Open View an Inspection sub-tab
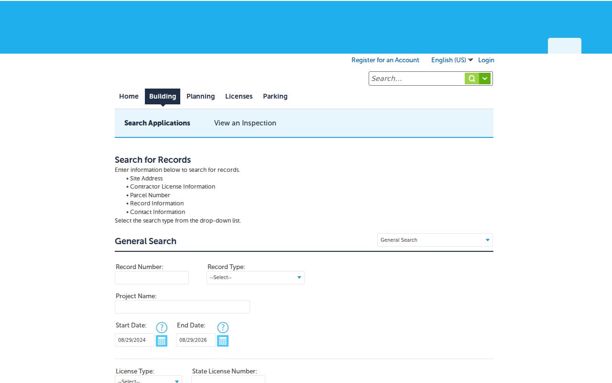This screenshot has height=383, width=612. point(245,123)
